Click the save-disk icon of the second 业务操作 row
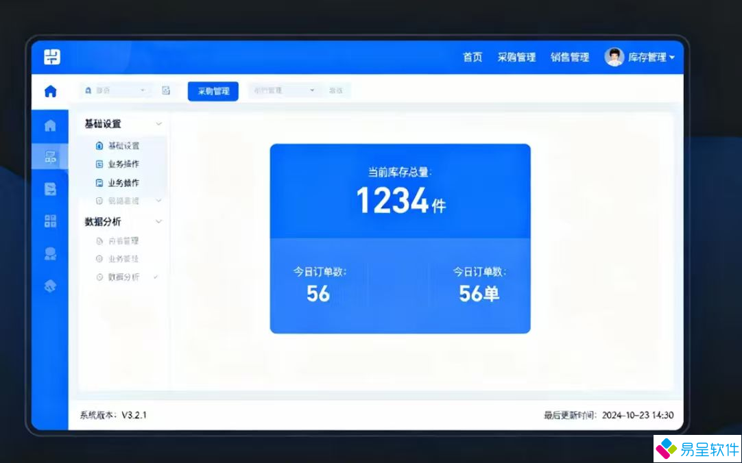 point(99,183)
